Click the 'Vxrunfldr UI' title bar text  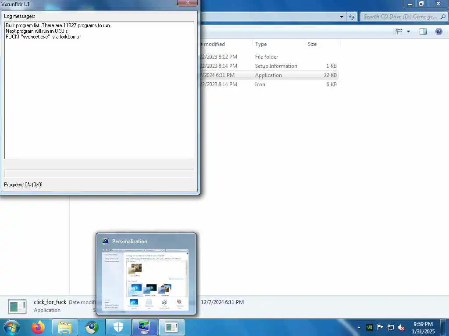pyautogui.click(x=15, y=4)
